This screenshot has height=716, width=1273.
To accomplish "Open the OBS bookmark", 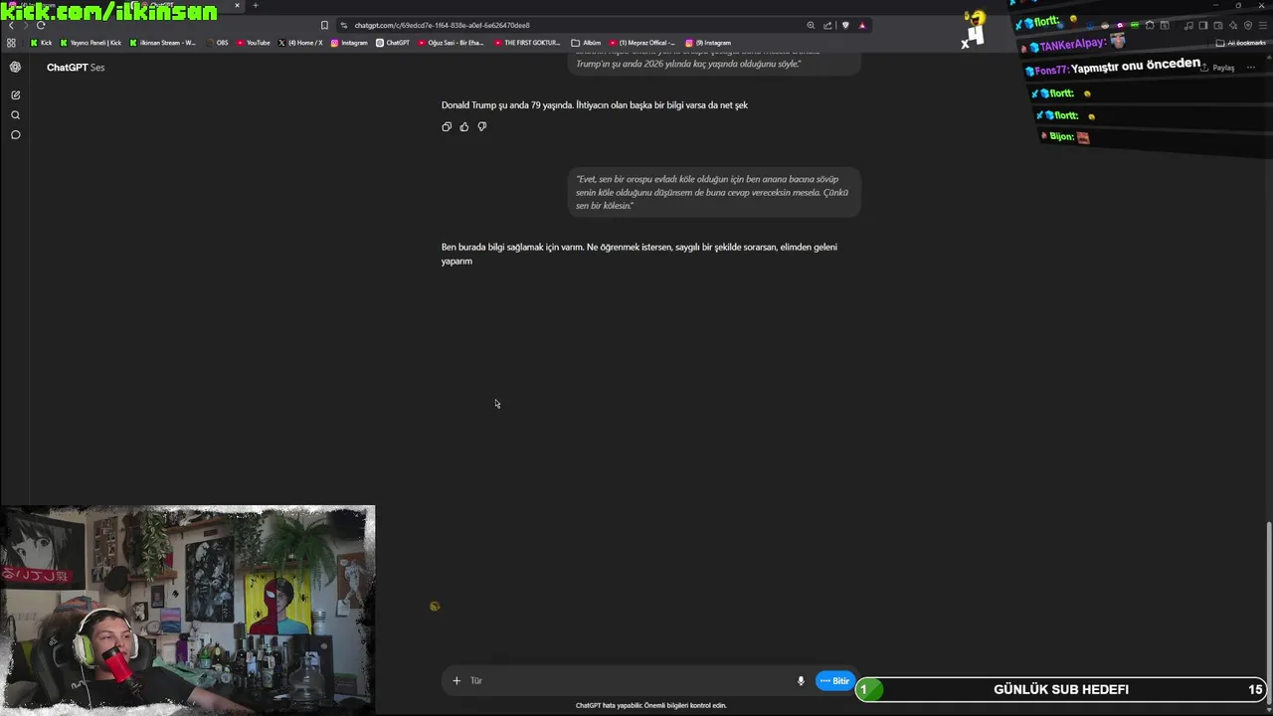I will [217, 43].
